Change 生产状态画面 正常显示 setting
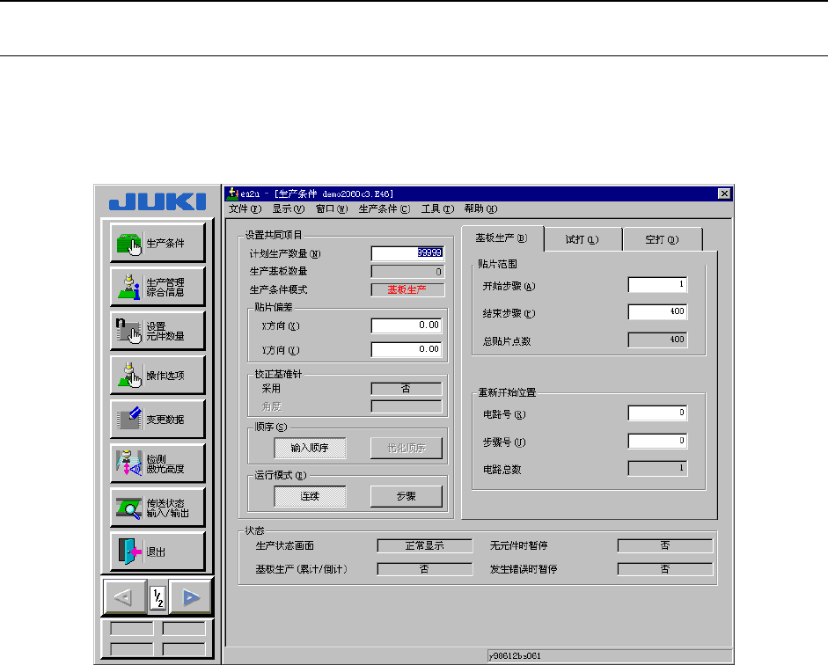 click(x=425, y=545)
